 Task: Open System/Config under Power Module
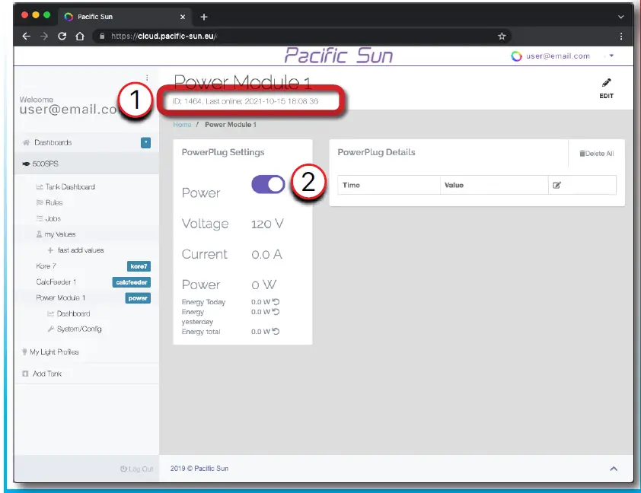tap(79, 329)
